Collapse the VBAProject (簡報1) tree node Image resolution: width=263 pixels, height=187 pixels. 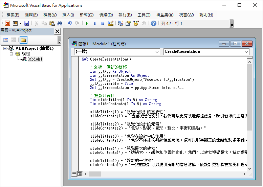[5, 49]
